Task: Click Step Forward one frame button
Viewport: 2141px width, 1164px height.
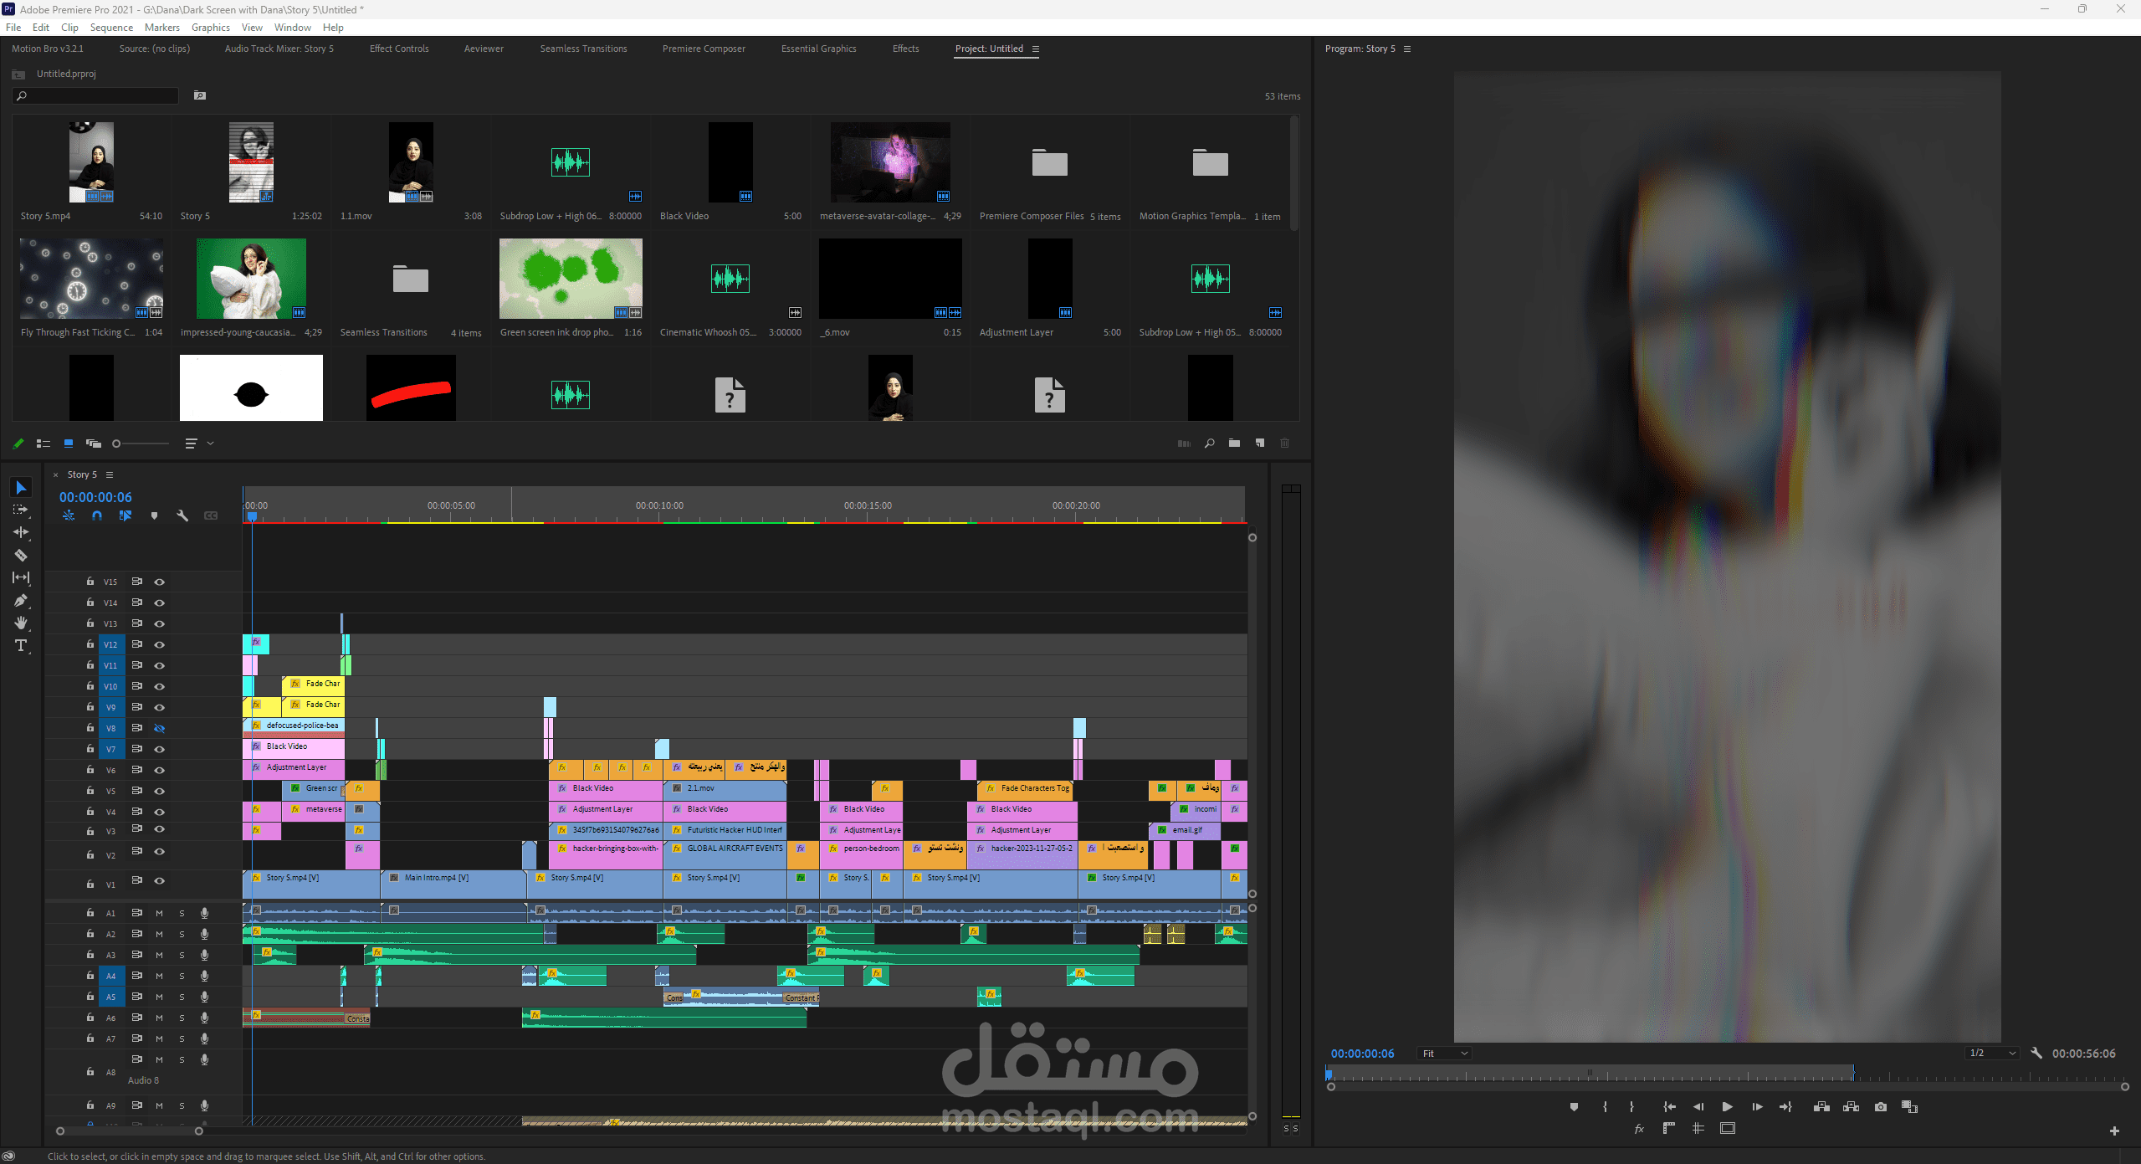Action: coord(1757,1106)
